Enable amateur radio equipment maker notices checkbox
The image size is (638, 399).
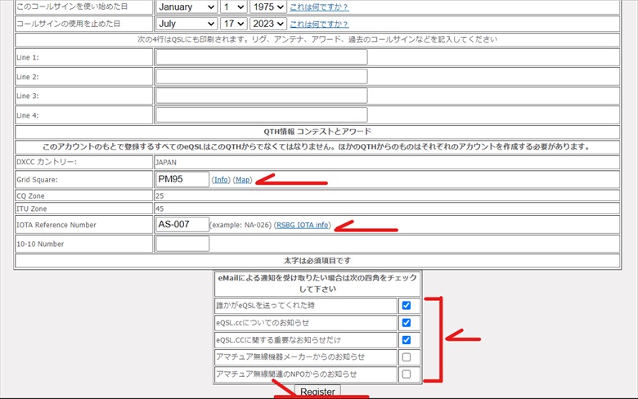pos(406,357)
